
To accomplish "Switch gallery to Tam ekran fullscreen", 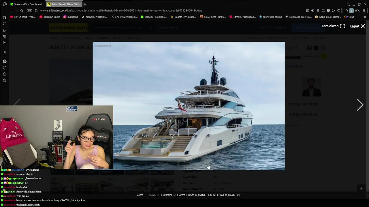I will [333, 26].
